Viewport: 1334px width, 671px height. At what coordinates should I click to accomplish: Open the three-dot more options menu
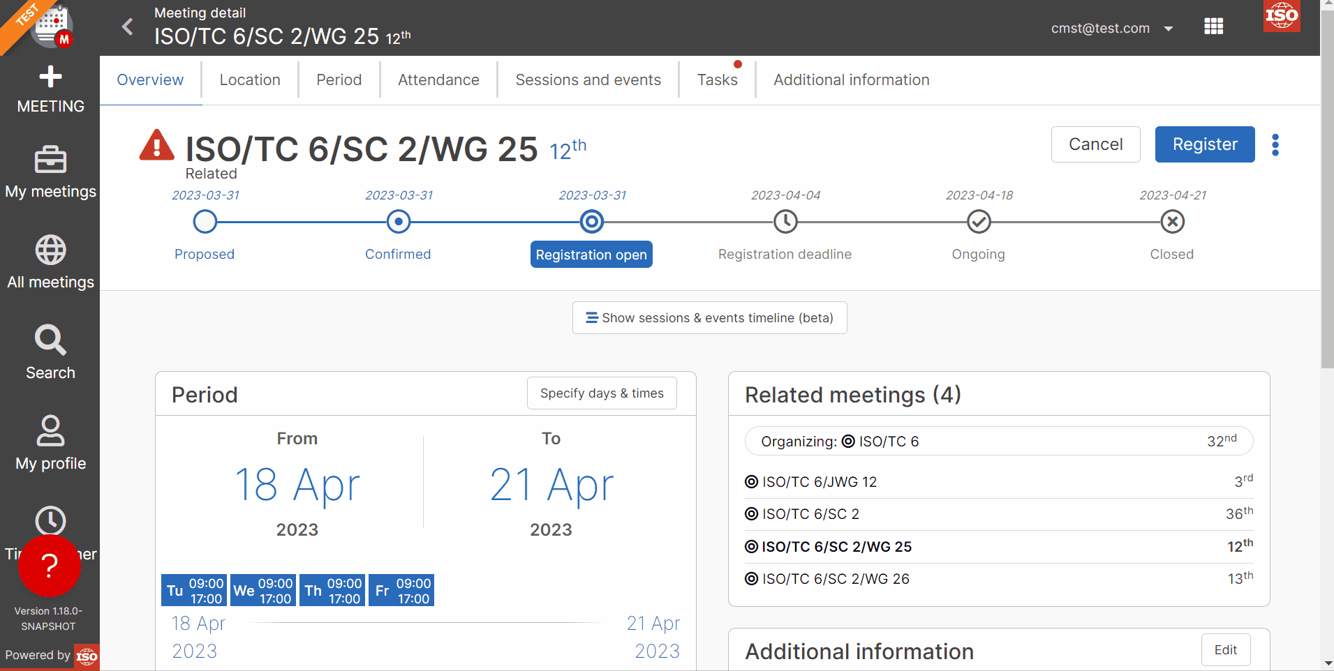pyautogui.click(x=1275, y=144)
